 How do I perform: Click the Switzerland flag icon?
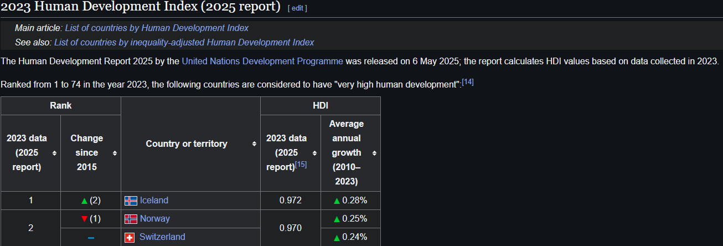(x=130, y=237)
